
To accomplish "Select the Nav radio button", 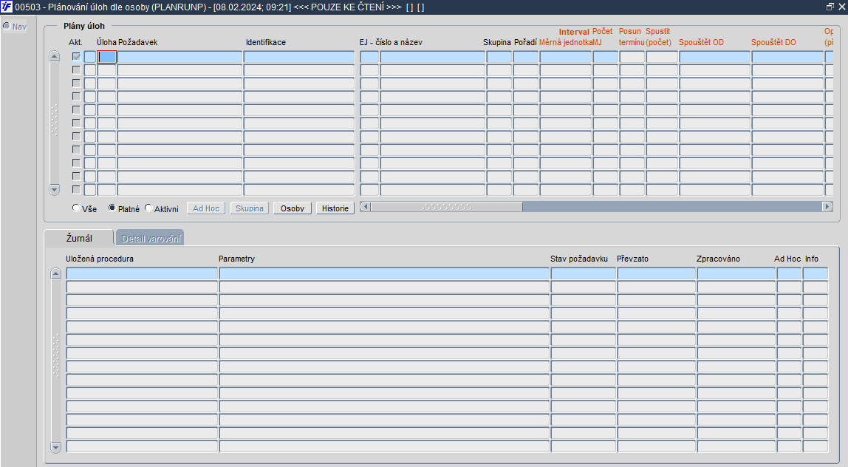I will 7,26.
